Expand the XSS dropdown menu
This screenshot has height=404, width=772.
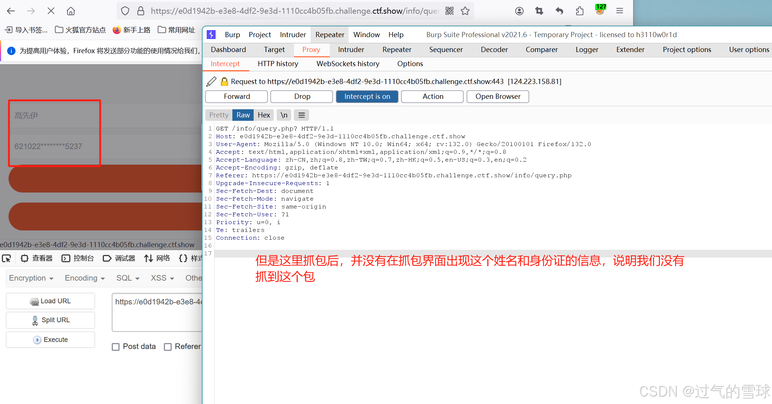[162, 278]
